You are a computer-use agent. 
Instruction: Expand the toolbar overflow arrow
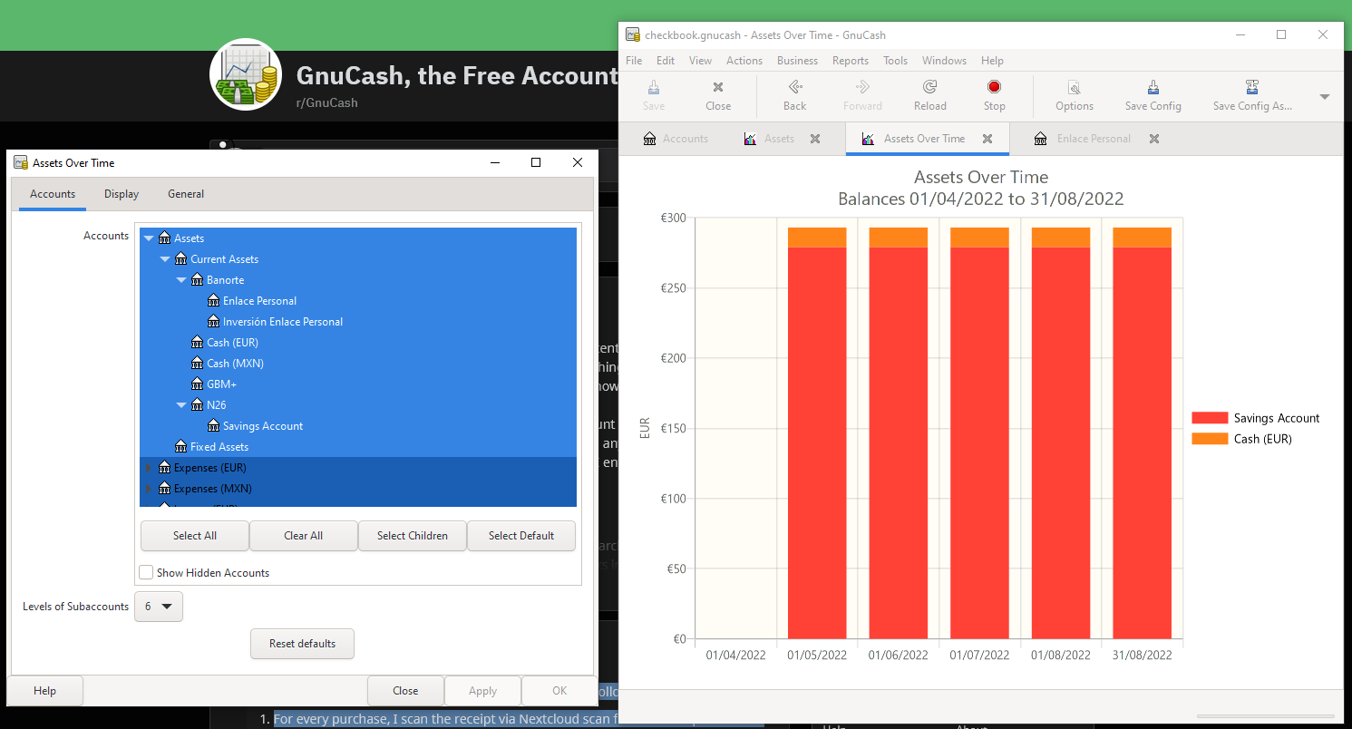(x=1324, y=97)
